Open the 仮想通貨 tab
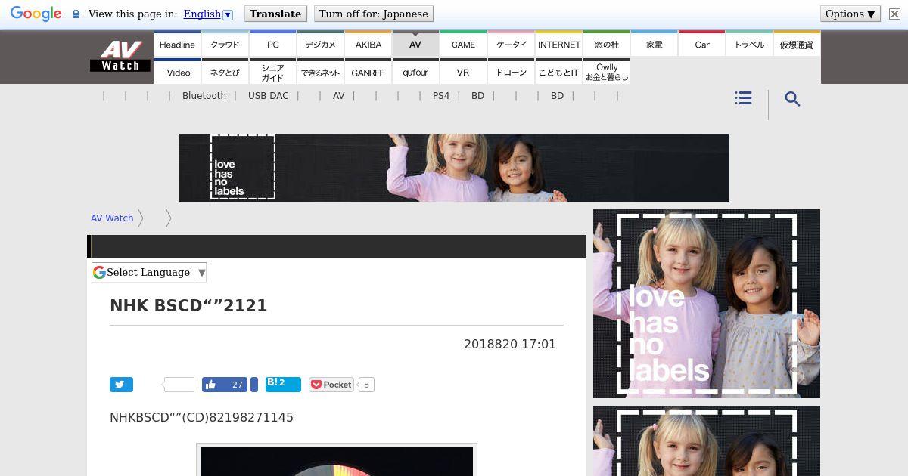 797,44
